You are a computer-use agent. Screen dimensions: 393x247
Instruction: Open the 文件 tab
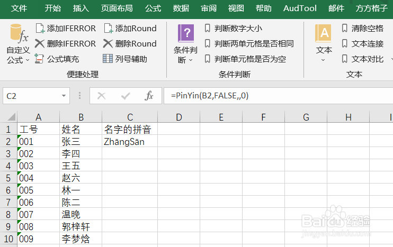19,8
